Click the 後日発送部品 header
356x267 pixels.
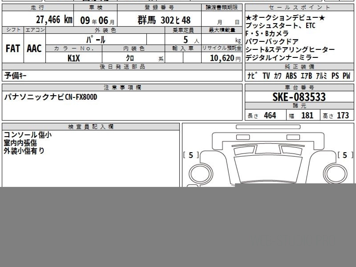pos(122,67)
